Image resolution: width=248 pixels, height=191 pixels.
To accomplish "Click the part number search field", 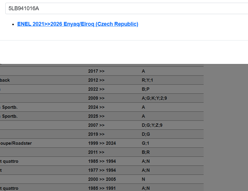I will [126, 8].
